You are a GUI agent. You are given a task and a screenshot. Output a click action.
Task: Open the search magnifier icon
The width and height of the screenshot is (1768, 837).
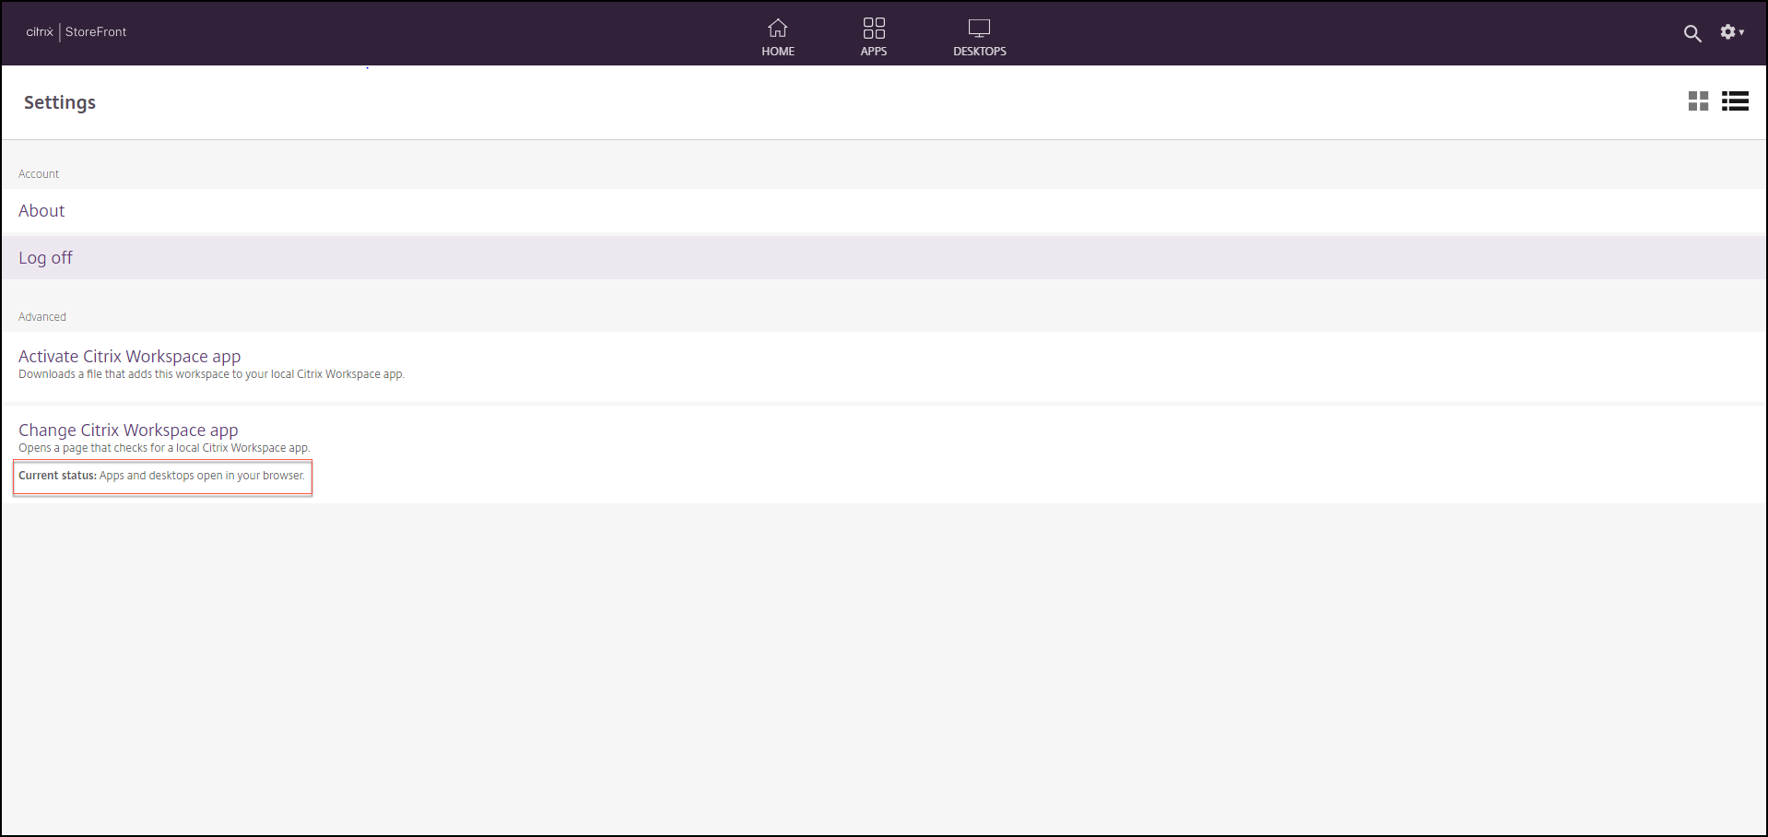pyautogui.click(x=1692, y=33)
